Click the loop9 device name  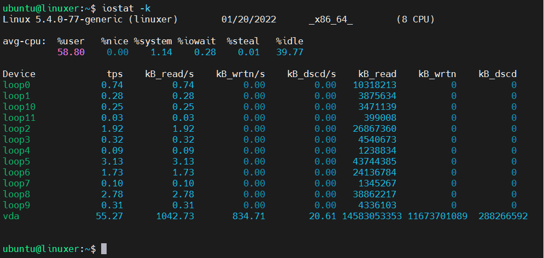pos(16,206)
